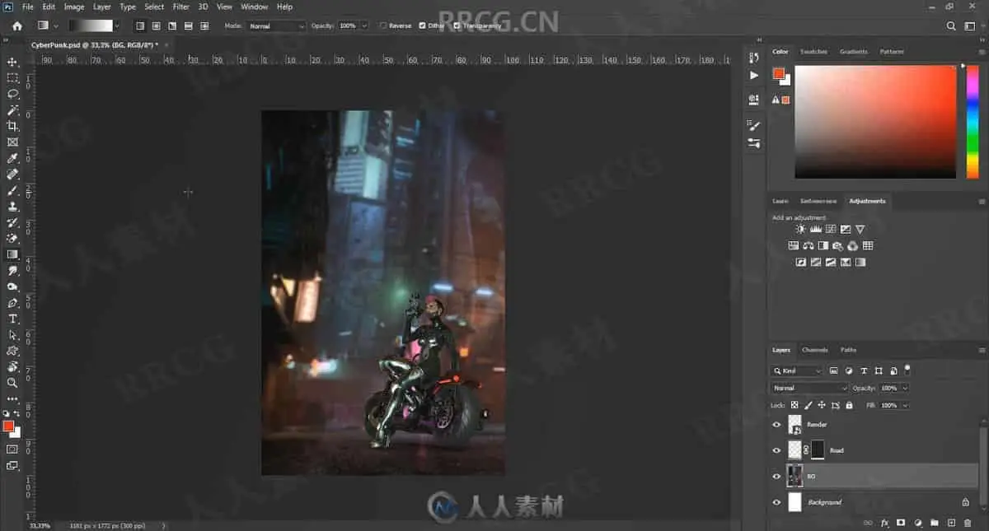Add a Curves adjustment
The image size is (989, 531).
(x=830, y=229)
